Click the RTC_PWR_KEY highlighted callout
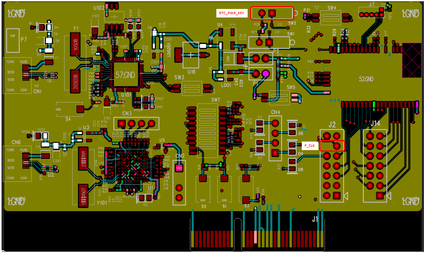 [x=231, y=13]
